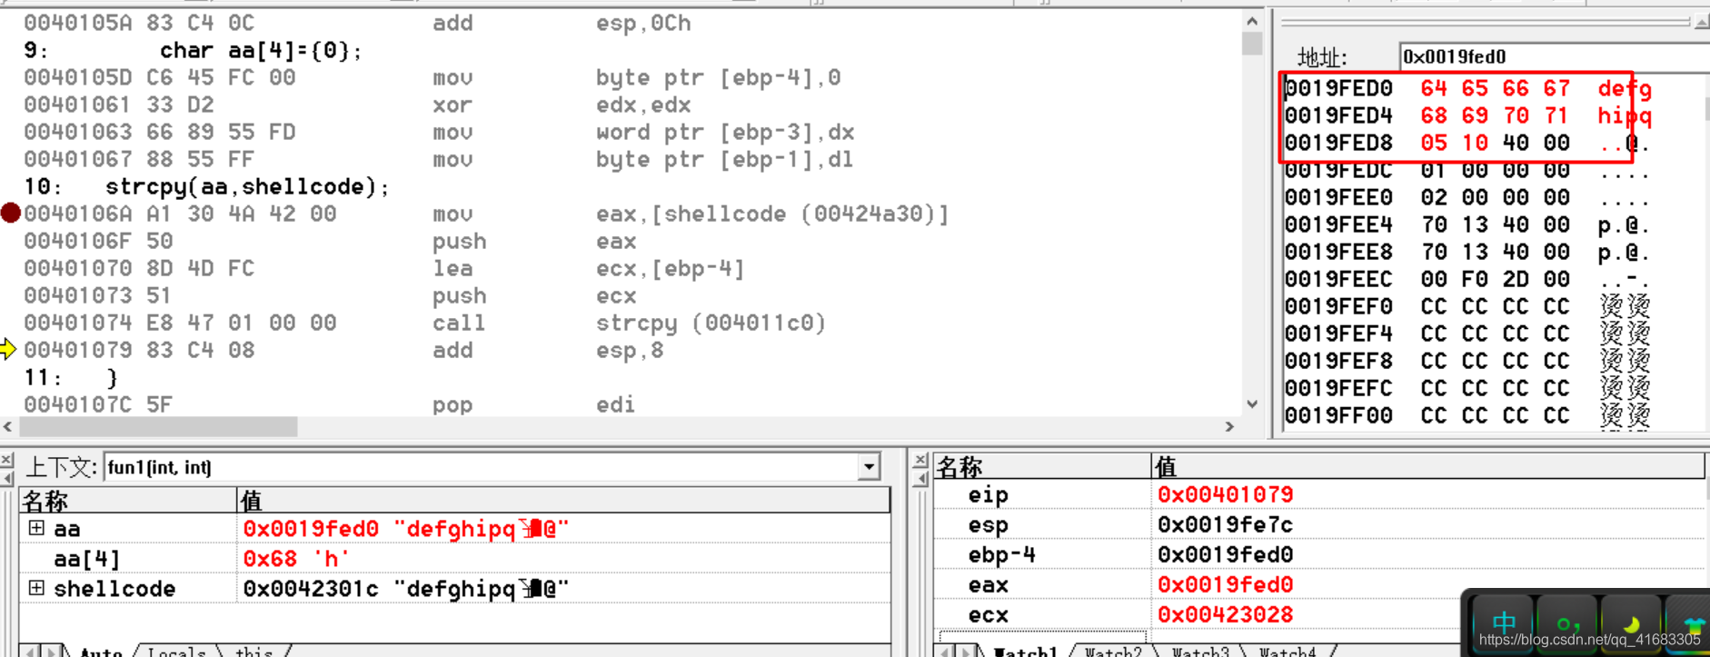Screen dimensions: 1710x657
Task: Click the 'call strcpy (004011c0)' instruction
Action: 629,323
